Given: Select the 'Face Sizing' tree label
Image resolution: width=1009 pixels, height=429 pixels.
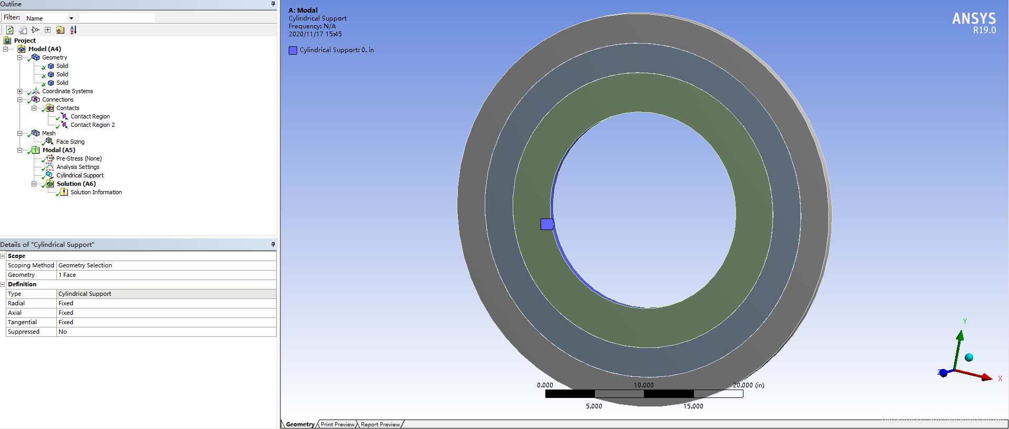Looking at the screenshot, I should [x=71, y=142].
